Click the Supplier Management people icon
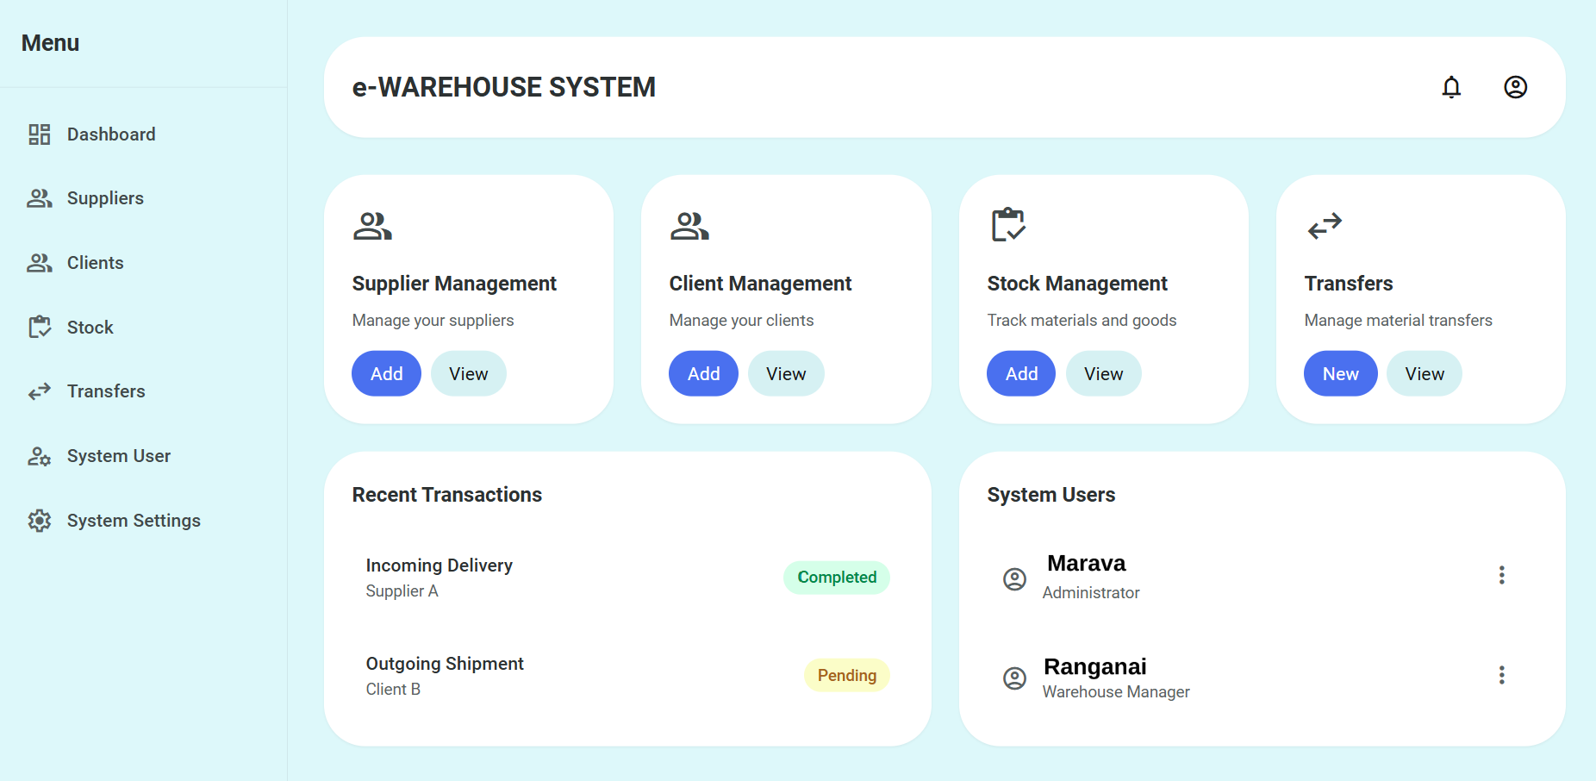Screen dimensions: 1596x781 tap(372, 226)
